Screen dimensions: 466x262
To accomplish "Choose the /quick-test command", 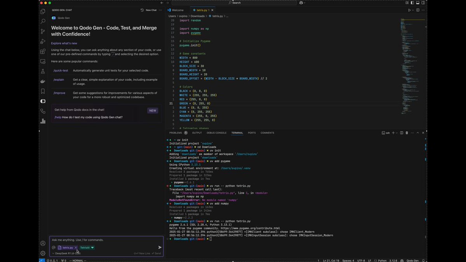I will 61,70.
